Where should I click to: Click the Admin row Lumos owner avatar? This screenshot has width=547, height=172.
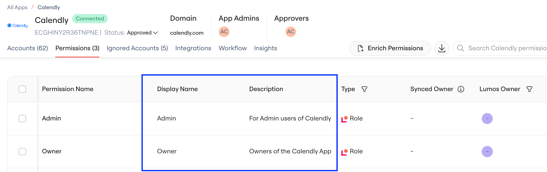click(x=487, y=118)
